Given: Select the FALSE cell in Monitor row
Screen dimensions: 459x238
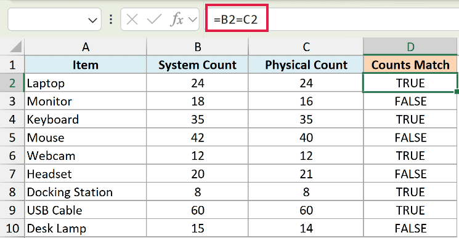Looking at the screenshot, I should [x=410, y=101].
